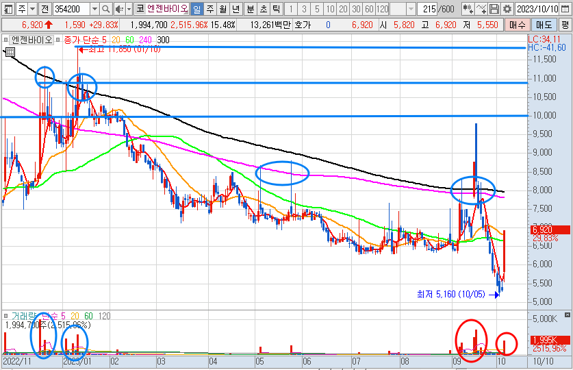Choose interval 120 button in toolbar
The width and height of the screenshot is (573, 370).
[x=382, y=9]
